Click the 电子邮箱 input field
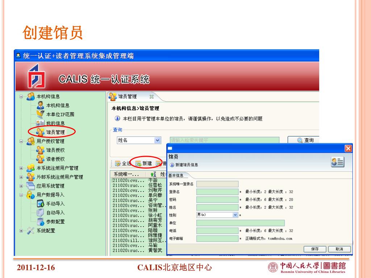Viewport: 371px width, 278px height. point(217,239)
